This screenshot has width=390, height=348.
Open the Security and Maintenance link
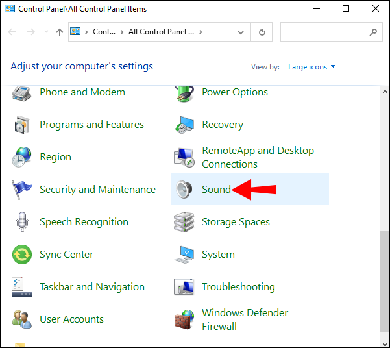coord(98,190)
